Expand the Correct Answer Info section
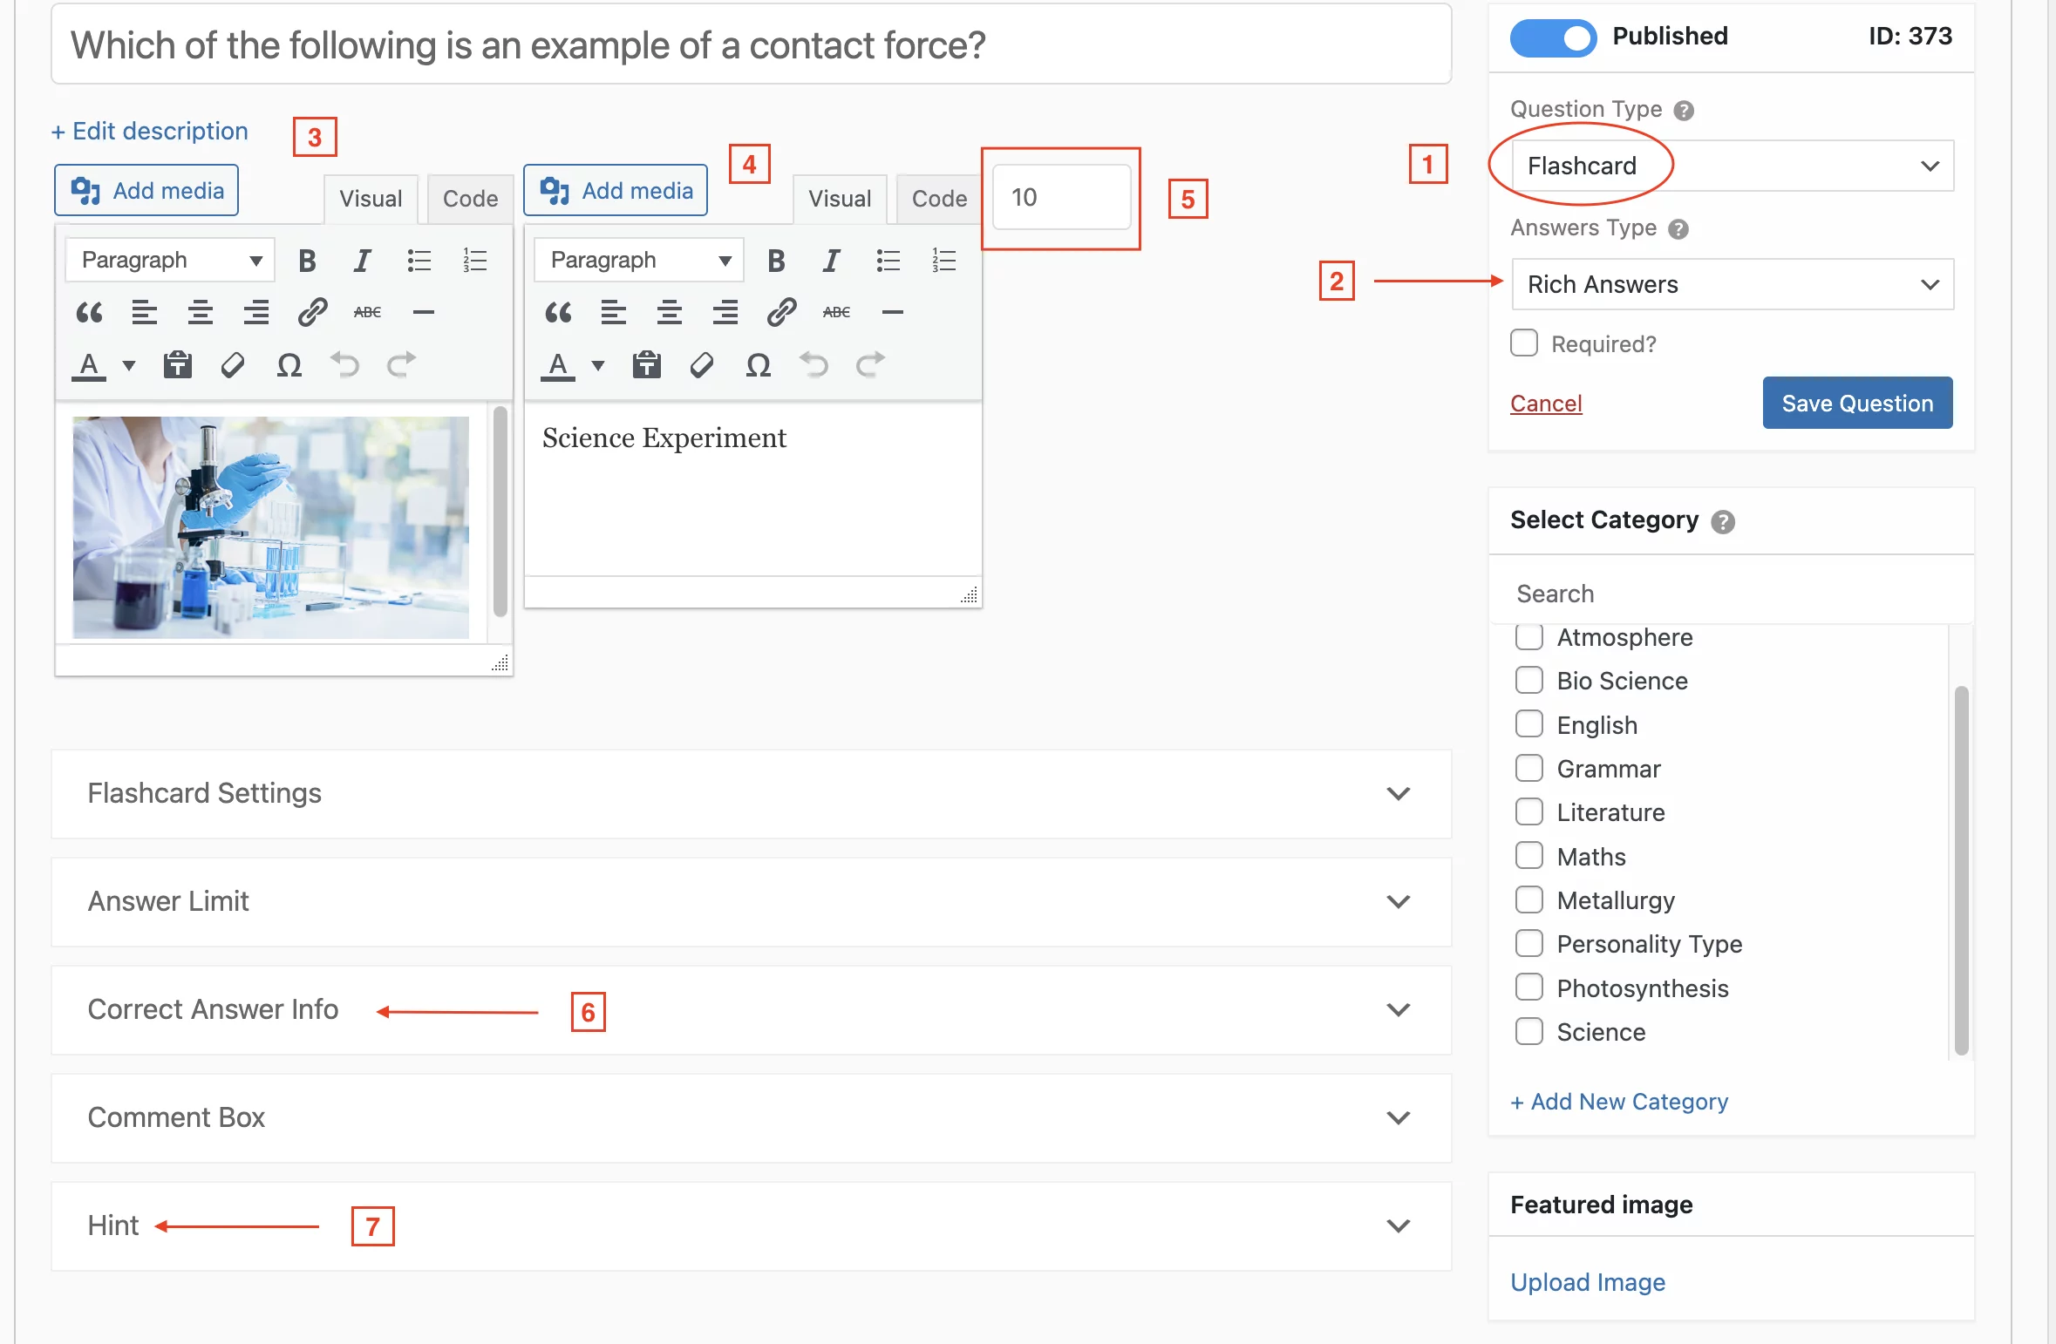 click(x=752, y=1009)
